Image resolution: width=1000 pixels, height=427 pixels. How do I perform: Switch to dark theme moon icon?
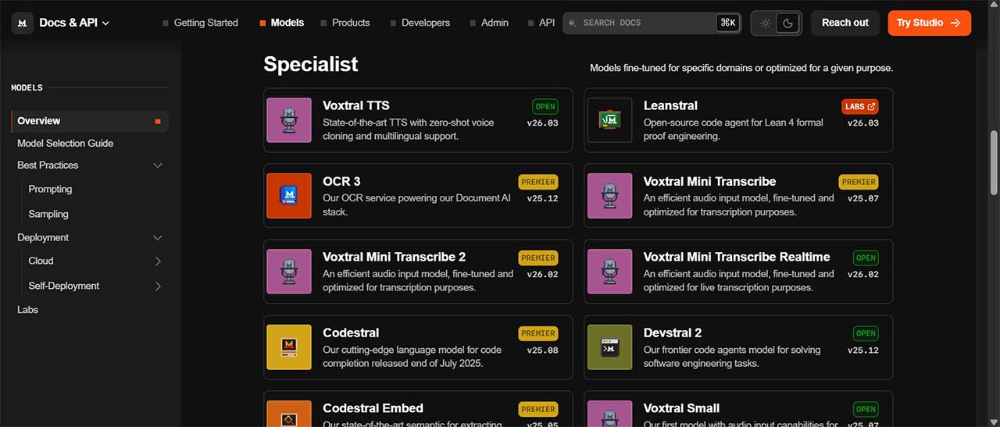tap(788, 23)
